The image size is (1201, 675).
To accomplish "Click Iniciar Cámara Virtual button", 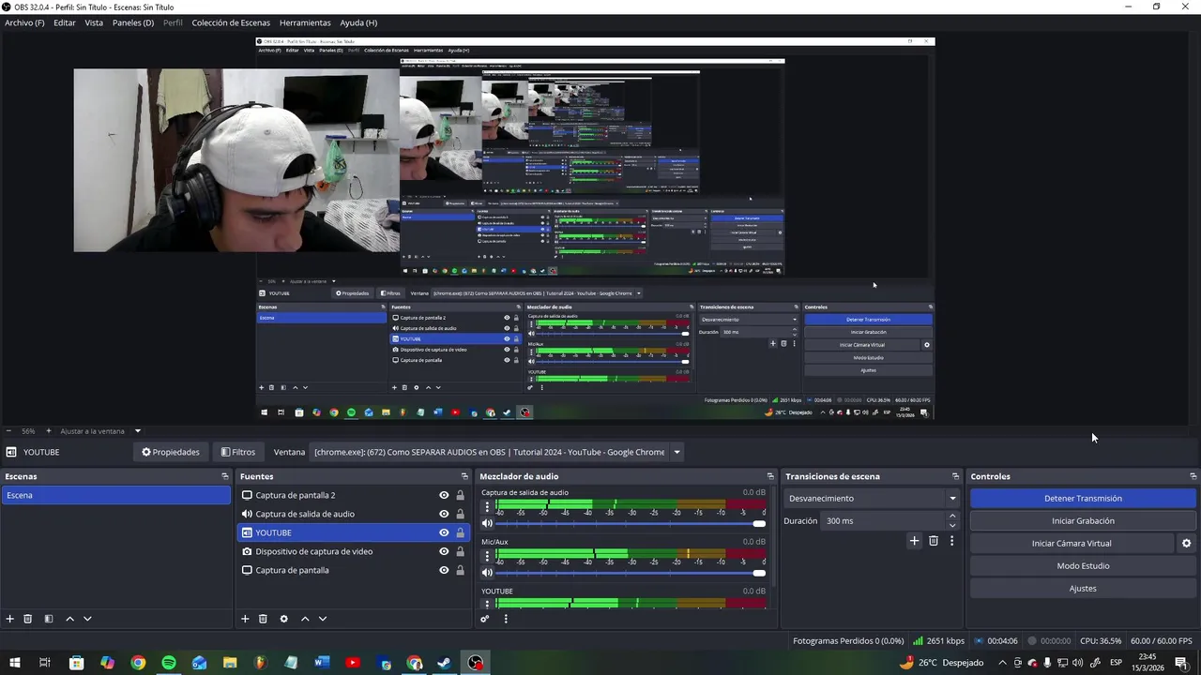I will coord(1072,544).
